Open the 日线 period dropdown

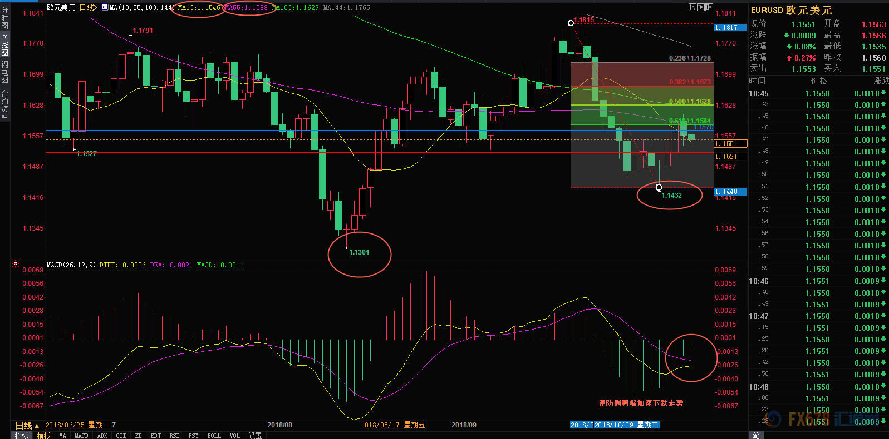click(26, 426)
